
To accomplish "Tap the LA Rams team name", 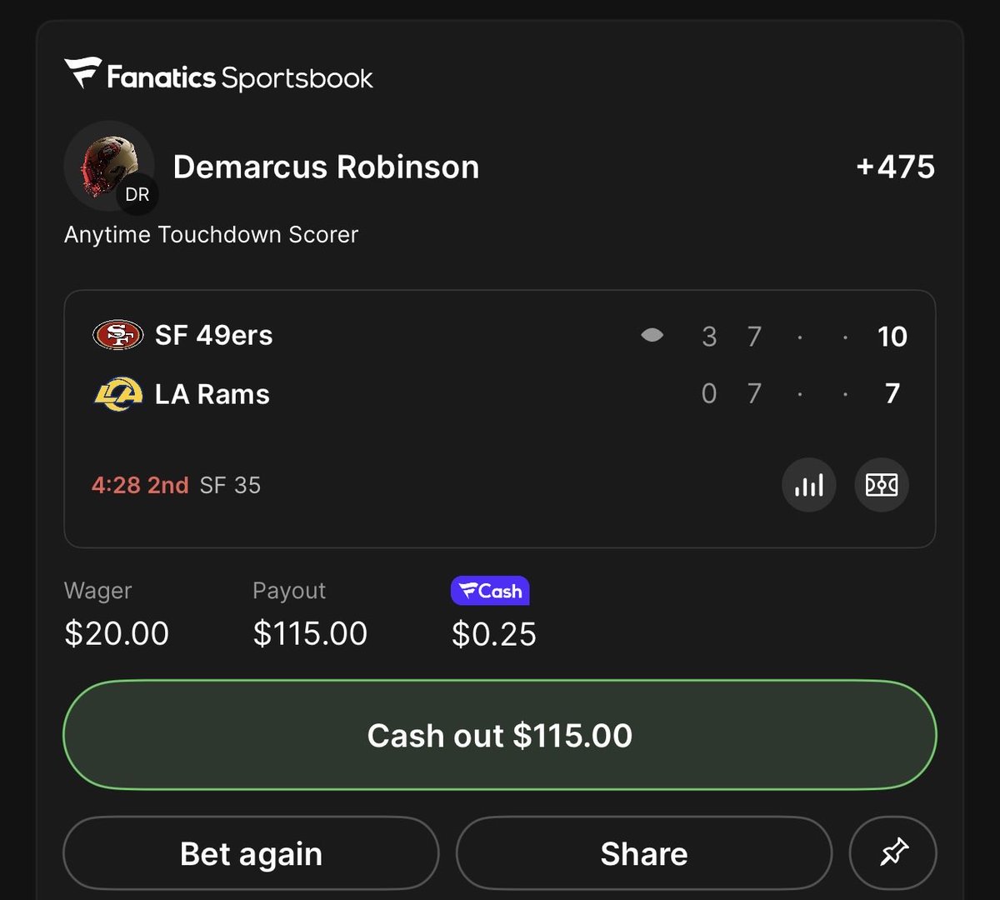I will (x=212, y=393).
